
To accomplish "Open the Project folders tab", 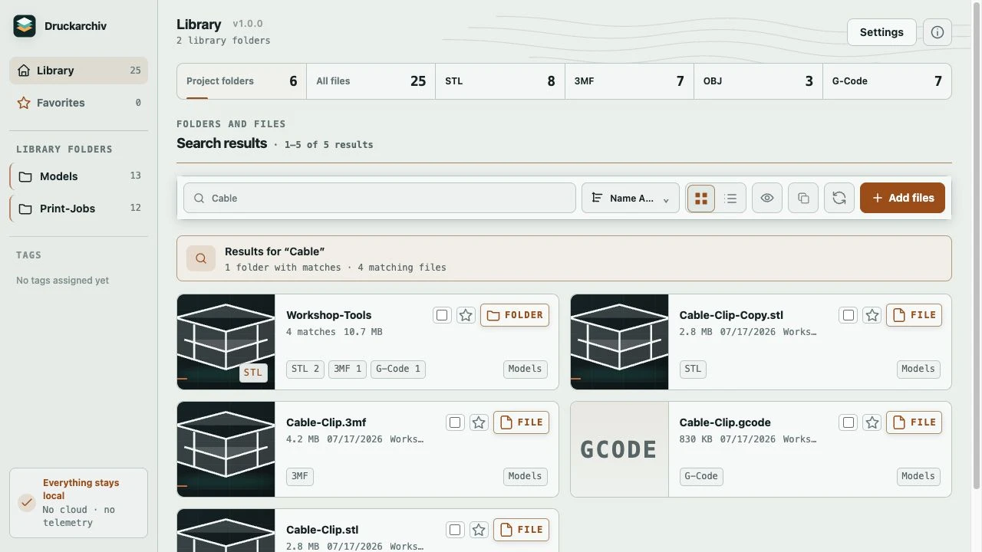I will click(x=242, y=81).
